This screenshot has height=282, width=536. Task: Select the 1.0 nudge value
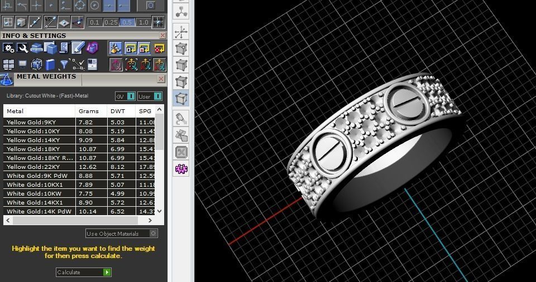coord(143,22)
